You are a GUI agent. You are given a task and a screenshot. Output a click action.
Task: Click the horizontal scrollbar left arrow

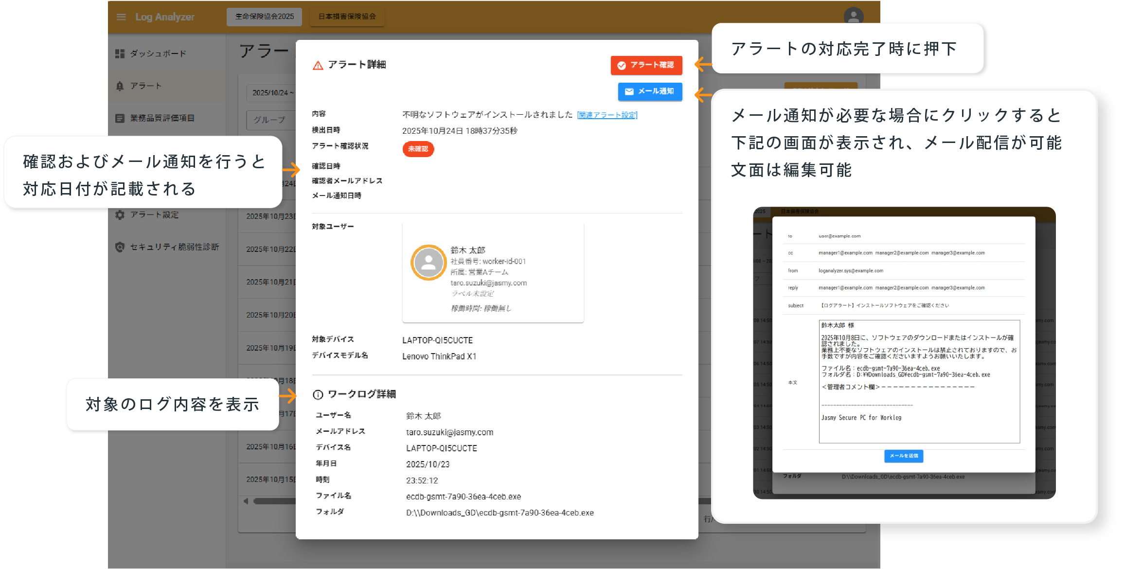point(246,501)
